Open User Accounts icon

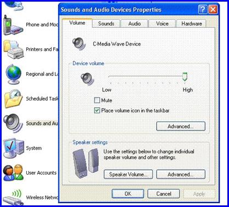coord(13,173)
